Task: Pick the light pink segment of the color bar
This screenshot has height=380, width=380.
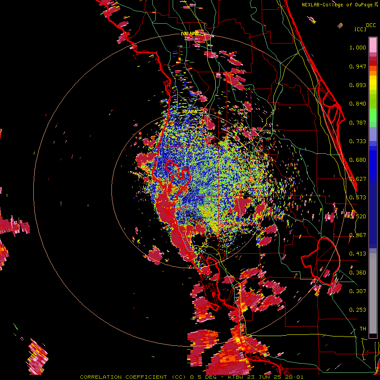Action: (x=373, y=45)
